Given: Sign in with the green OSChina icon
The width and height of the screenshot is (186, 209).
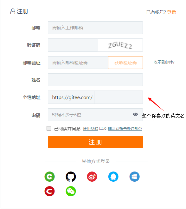Looking at the screenshot, I should [49, 177].
